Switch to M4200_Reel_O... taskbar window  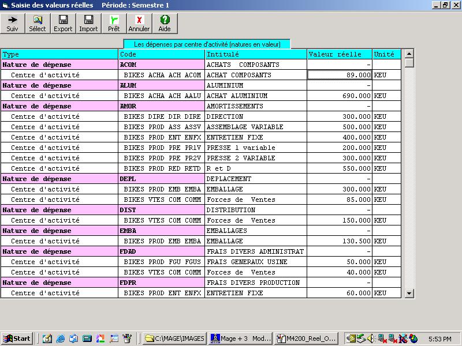[307, 339]
